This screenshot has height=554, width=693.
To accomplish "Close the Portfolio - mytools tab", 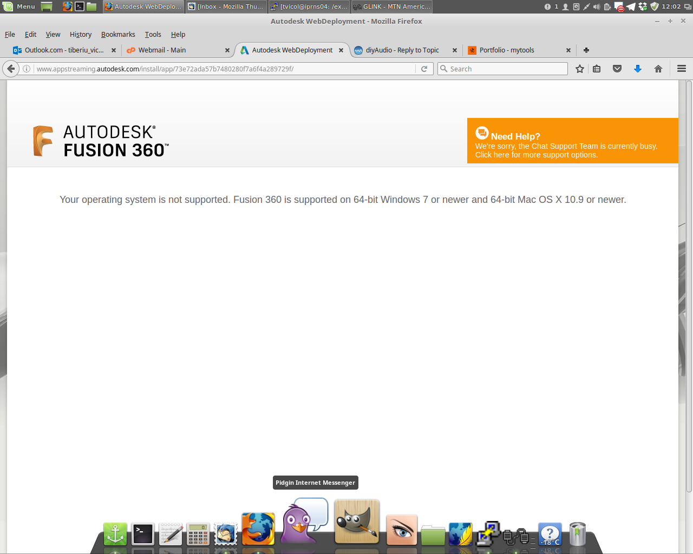I will pos(568,50).
